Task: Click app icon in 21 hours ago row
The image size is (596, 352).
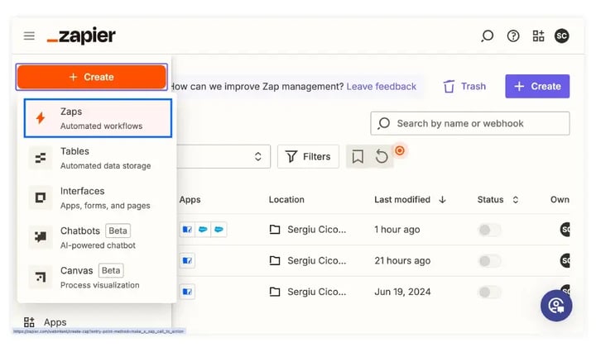Action: click(187, 260)
